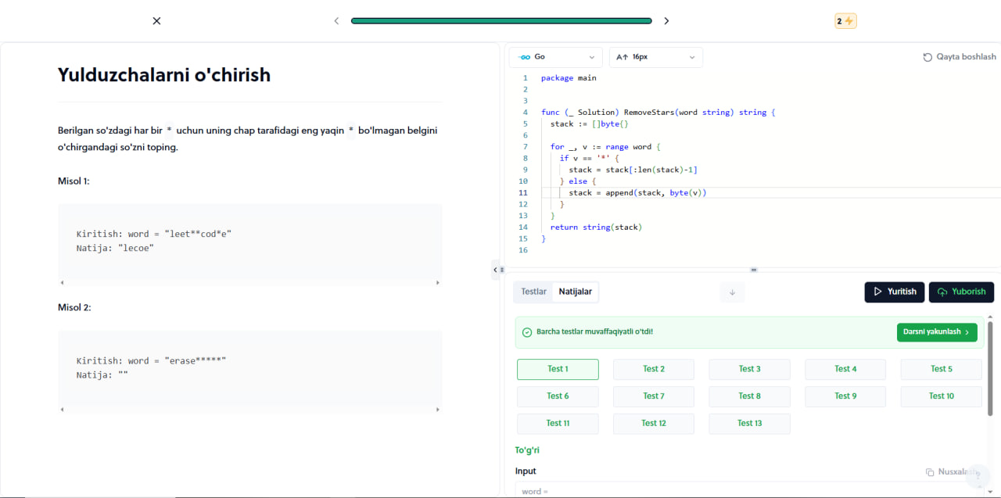Select Test 5 result
This screenshot has width=1001, height=498.
click(942, 369)
